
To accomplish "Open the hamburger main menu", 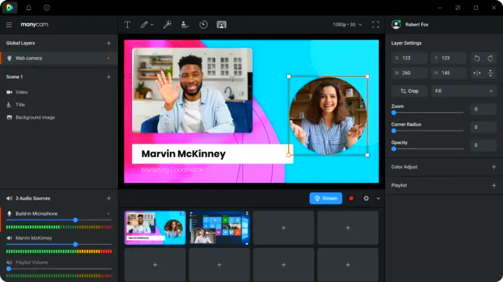I will [9, 24].
